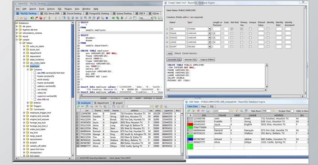The image size is (318, 165).
Task: Expand the mysql database node
Action: (17, 36)
